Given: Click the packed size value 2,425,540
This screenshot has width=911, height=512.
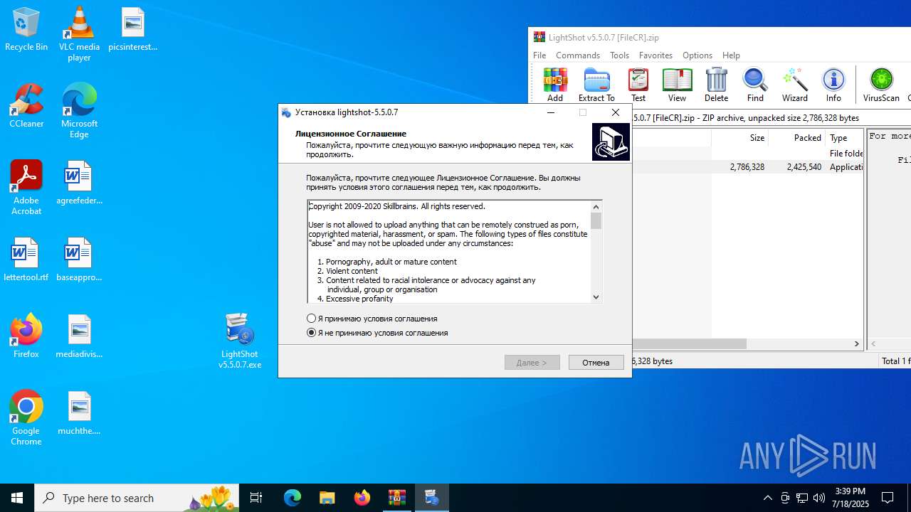Looking at the screenshot, I should tap(804, 167).
